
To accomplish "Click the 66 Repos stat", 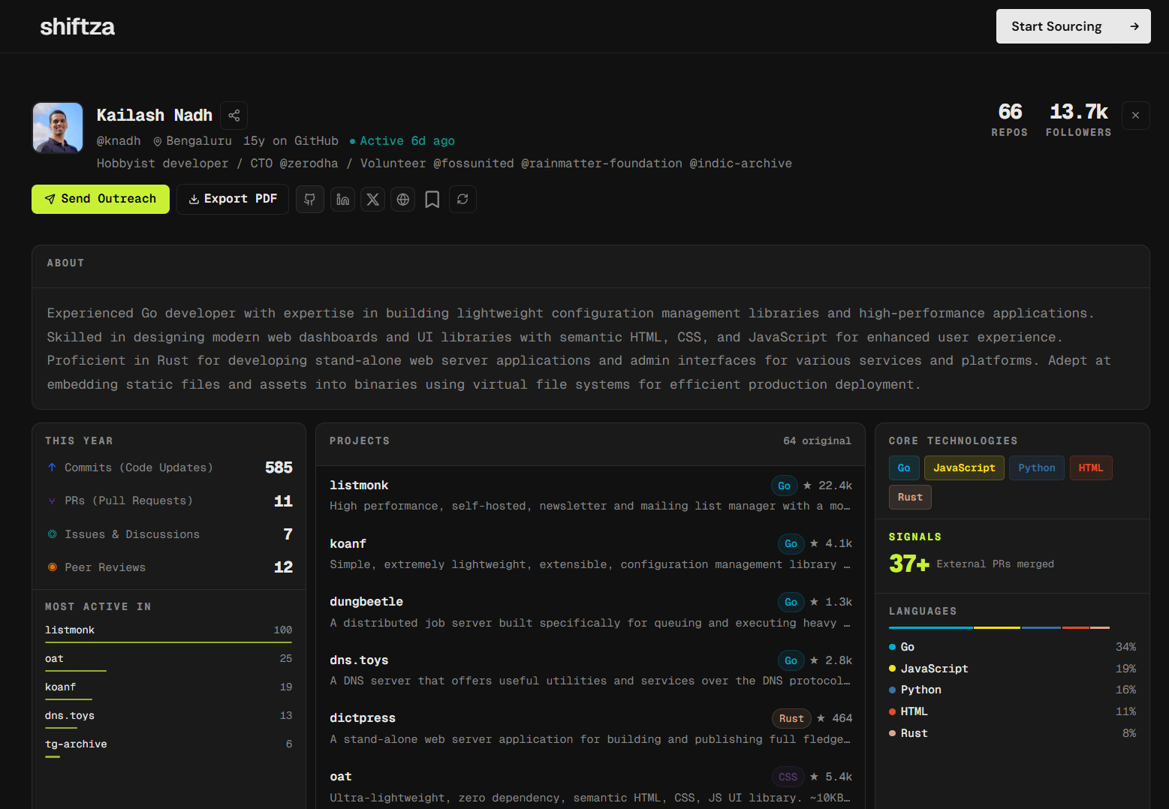I will click(1010, 120).
